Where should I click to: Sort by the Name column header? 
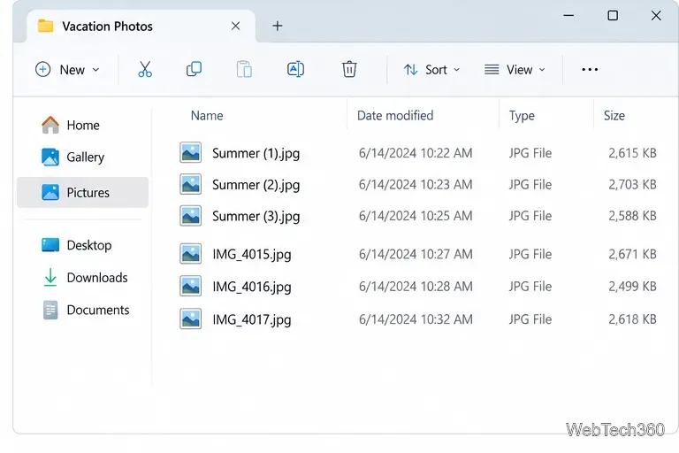(x=207, y=116)
